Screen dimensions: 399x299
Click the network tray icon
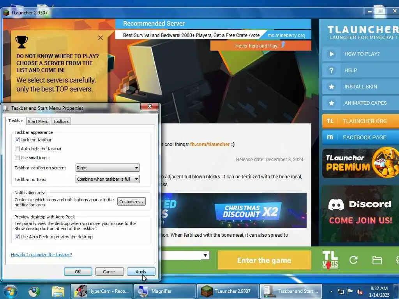341,292
